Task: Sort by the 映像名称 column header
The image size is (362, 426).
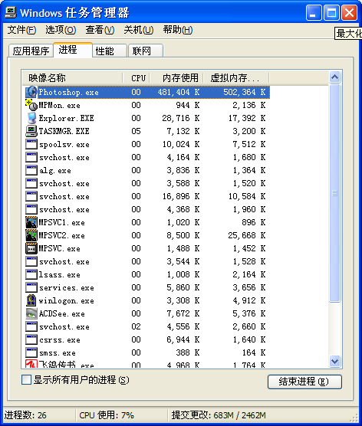Action: 72,78
